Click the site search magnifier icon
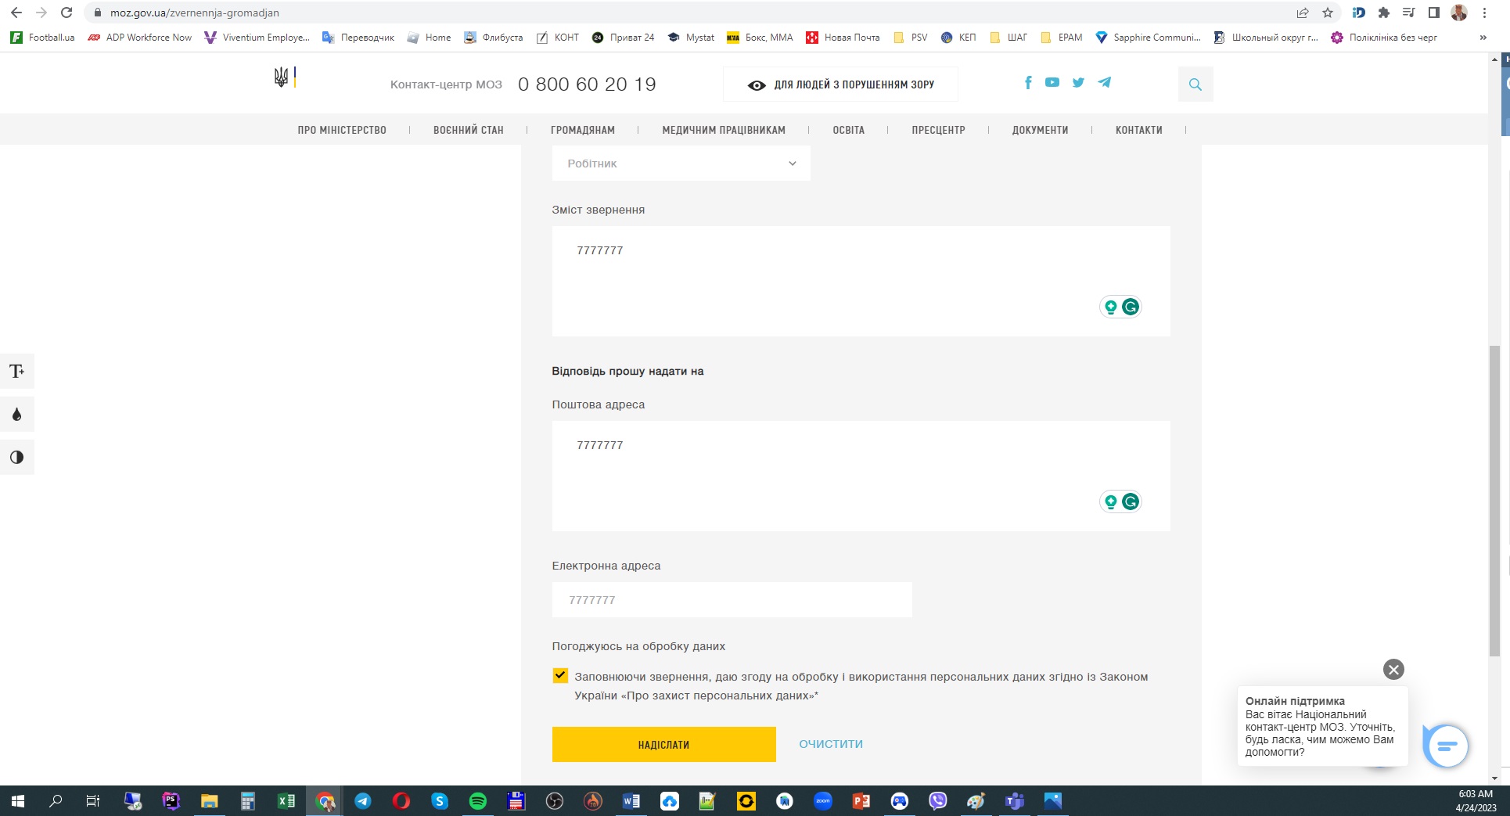1510x816 pixels. point(1195,84)
